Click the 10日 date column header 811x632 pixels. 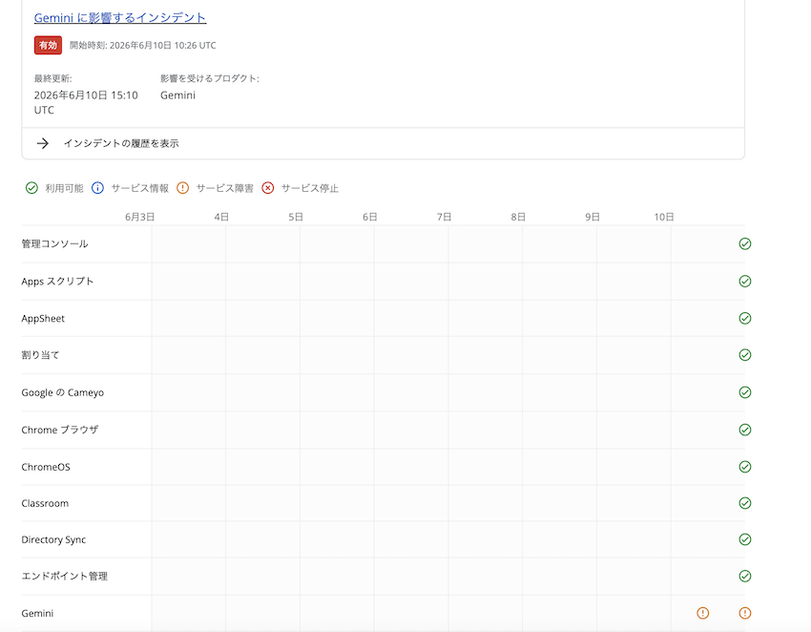664,217
